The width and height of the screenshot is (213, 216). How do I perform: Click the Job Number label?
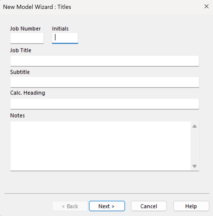25,29
